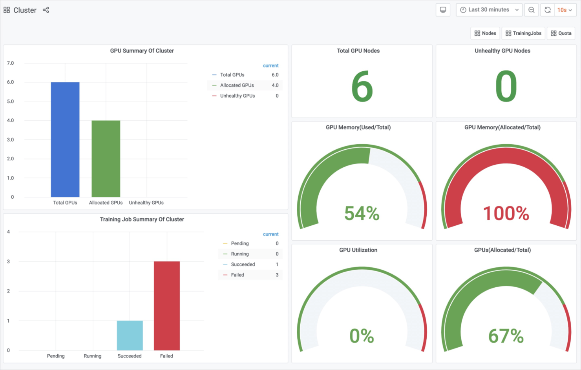Screen dimensions: 581x370
Task: Click the current column header in the legend
Action: pyautogui.click(x=270, y=65)
